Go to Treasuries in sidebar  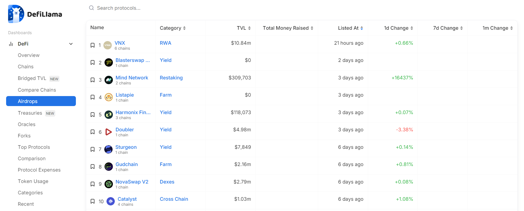(x=30, y=113)
